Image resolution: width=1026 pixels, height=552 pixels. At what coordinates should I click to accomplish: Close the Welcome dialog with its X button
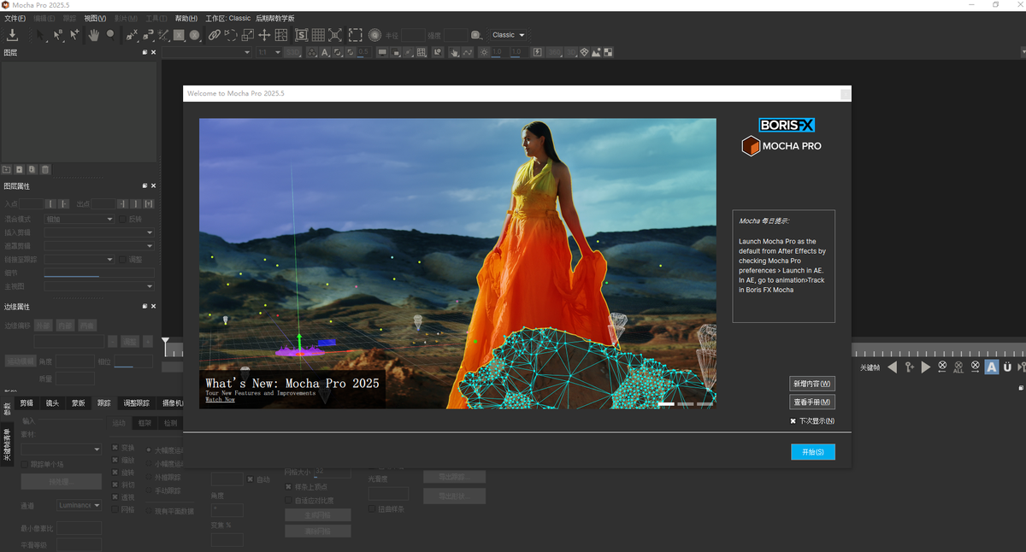tap(846, 94)
